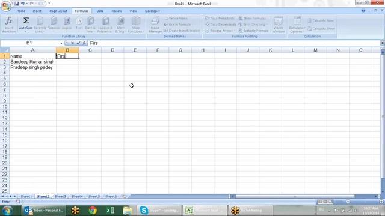Click the fx button beside the formula bar
385x216 pixels.
coord(84,43)
